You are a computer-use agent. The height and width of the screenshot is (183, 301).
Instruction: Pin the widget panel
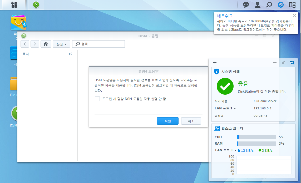pyautogui.click(x=283, y=63)
